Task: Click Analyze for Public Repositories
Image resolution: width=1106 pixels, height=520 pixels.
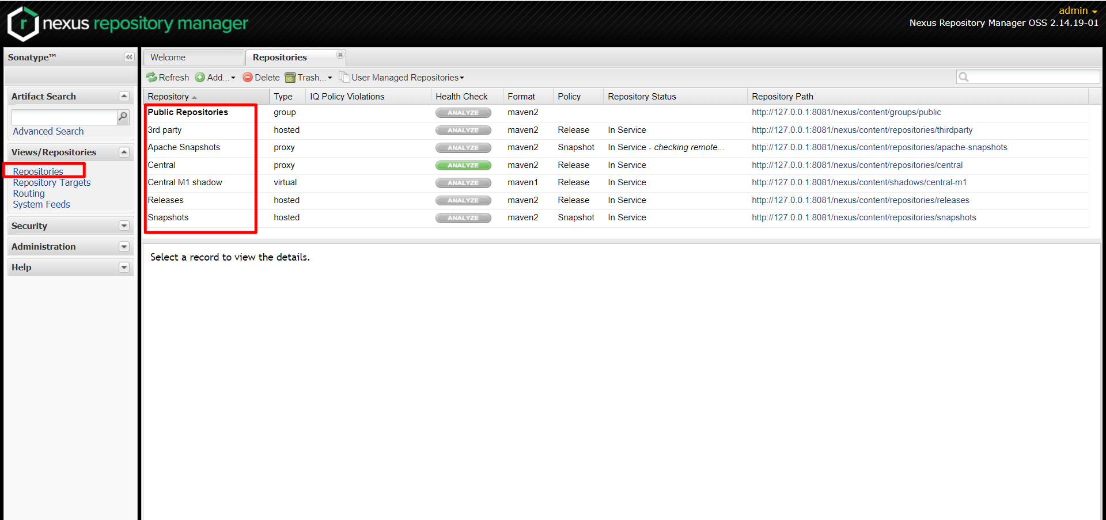Action: (x=463, y=113)
